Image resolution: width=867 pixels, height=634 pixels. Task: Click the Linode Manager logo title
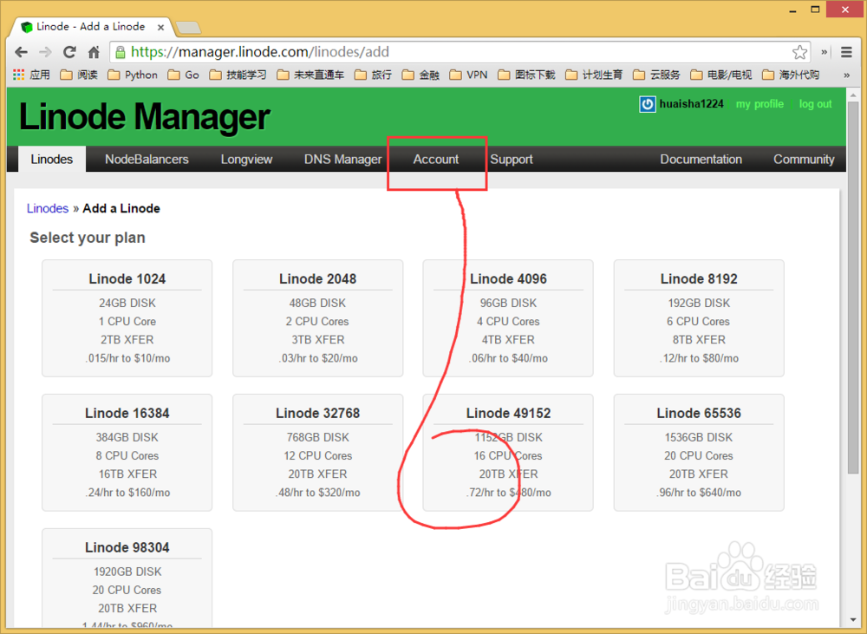coord(144,117)
